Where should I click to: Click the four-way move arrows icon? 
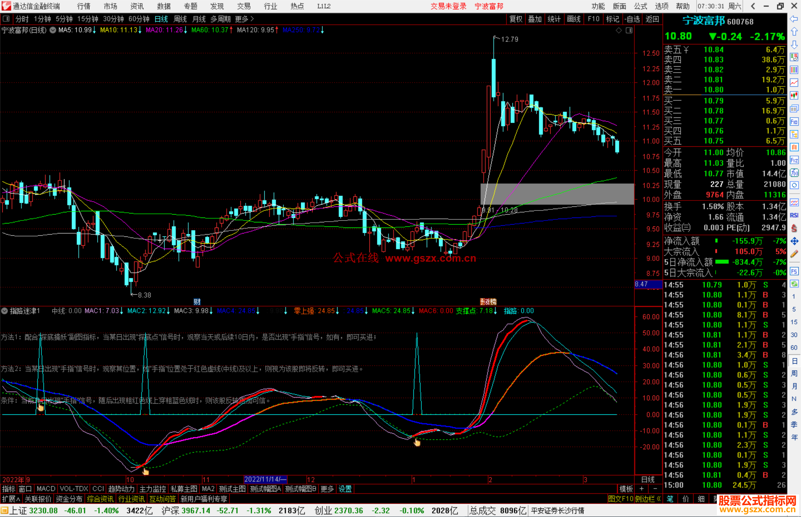(794, 241)
